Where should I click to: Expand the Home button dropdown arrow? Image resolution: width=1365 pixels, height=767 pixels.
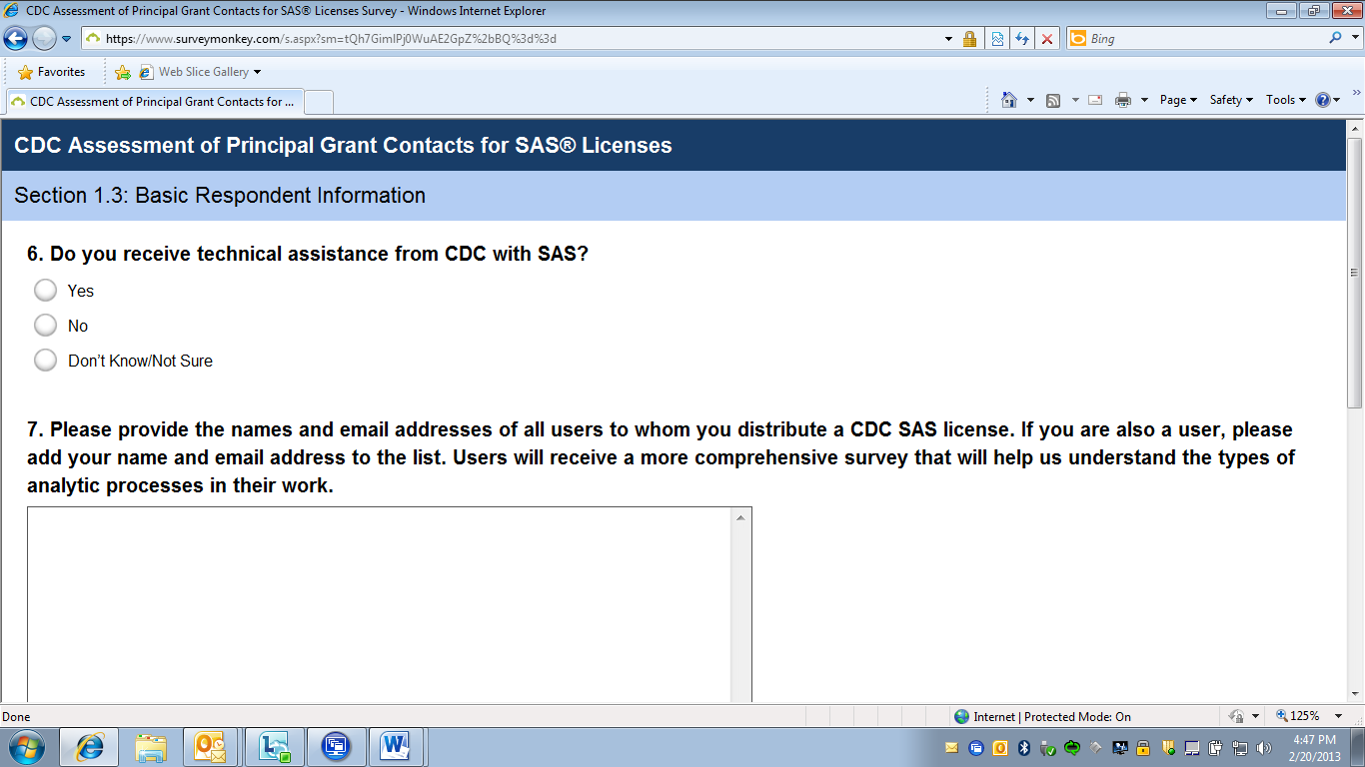1030,100
